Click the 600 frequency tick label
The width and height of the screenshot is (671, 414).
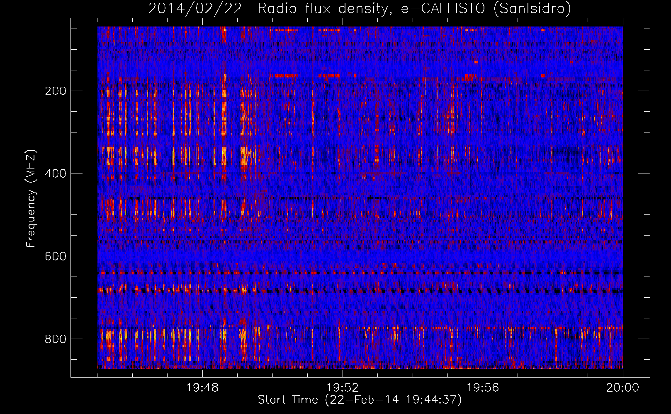click(x=56, y=256)
